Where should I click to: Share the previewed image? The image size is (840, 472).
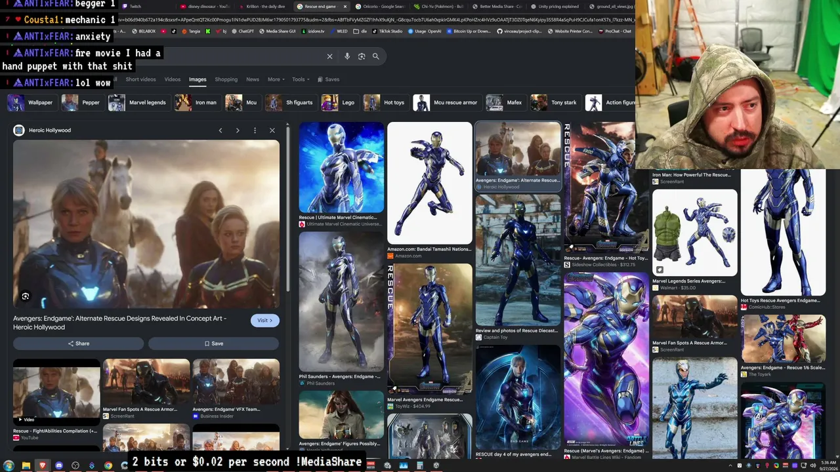tap(78, 344)
